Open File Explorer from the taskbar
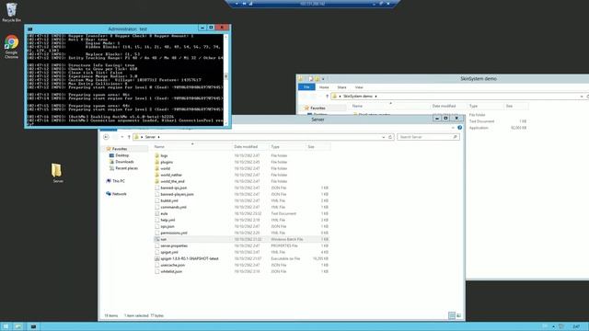 click(x=18, y=326)
